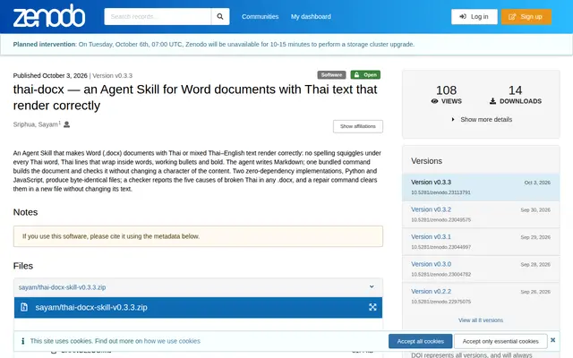Click the orange Sign up button
Screen dimensions: 573x358
[526, 16]
